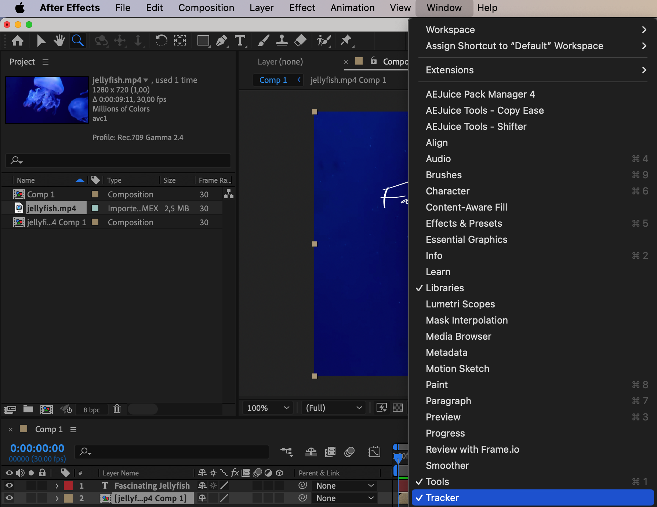This screenshot has height=507, width=657.
Task: Click the current time 0:00:00:00 display
Action: click(x=37, y=448)
